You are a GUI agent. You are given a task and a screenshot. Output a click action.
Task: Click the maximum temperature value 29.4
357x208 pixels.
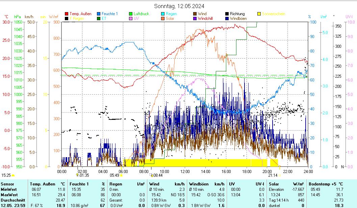61,195
